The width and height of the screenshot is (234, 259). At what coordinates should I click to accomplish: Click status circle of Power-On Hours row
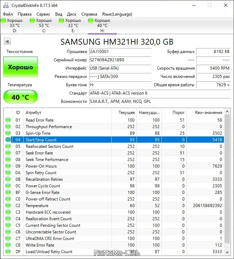click(8, 166)
